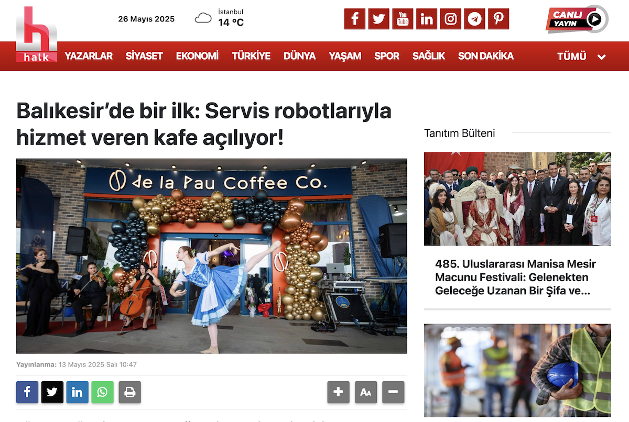Click the article headline about Balıkesir kafe
The image size is (629, 422).
(204, 124)
